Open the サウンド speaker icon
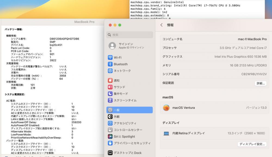 coord(110,87)
